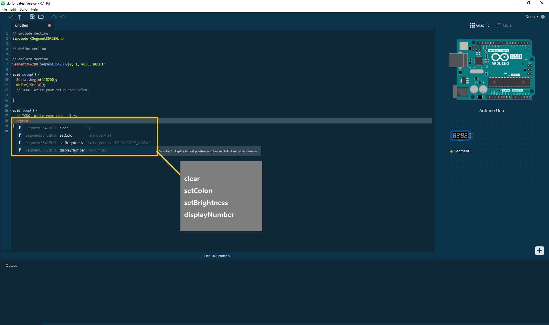Image resolution: width=549 pixels, height=325 pixels.
Task: Click the Arduino Uno board label
Action: pos(491,110)
